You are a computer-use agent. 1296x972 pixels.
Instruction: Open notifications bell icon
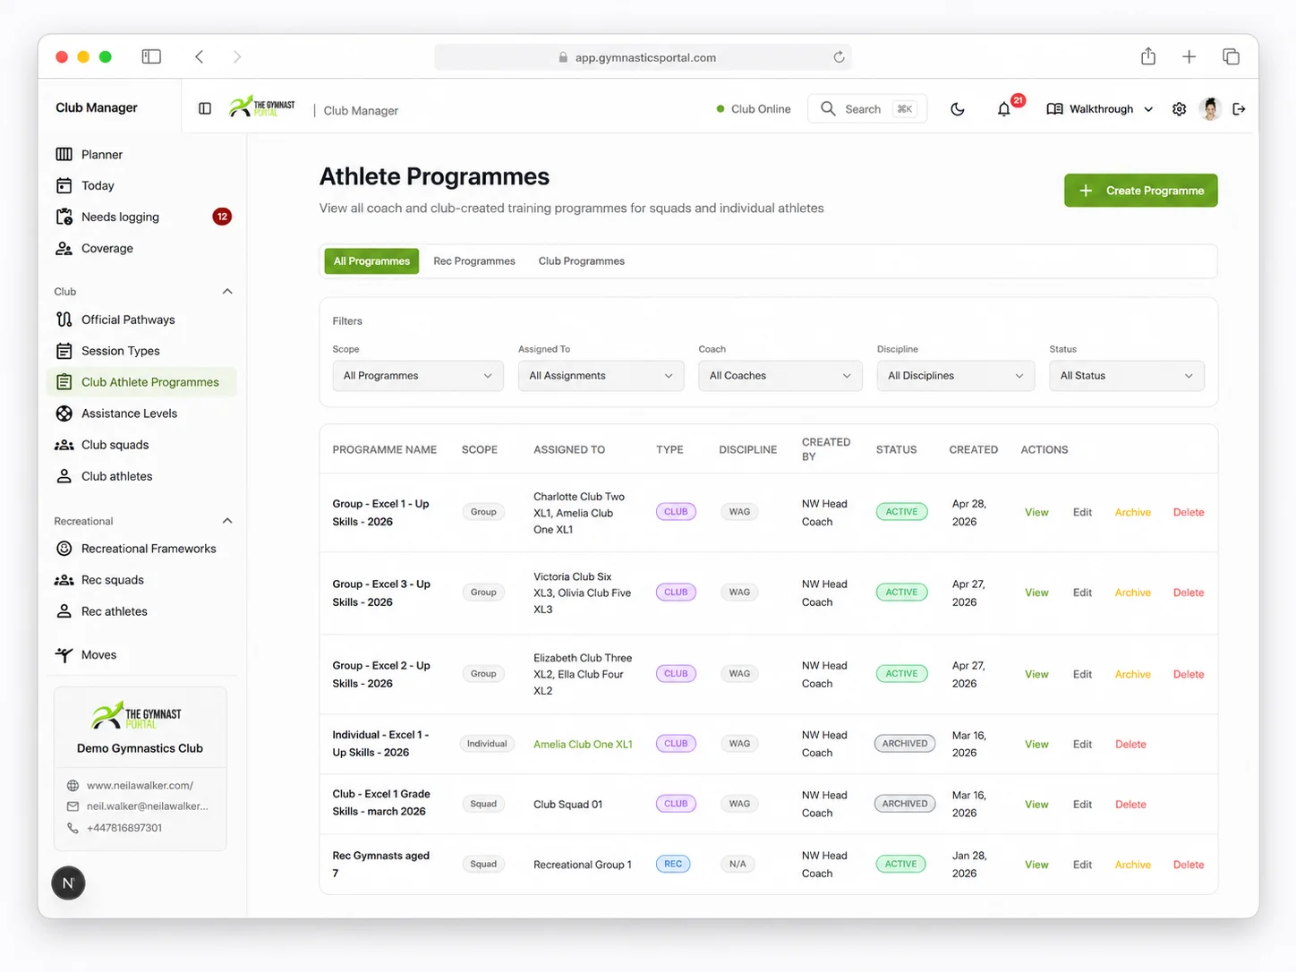pyautogui.click(x=1004, y=109)
